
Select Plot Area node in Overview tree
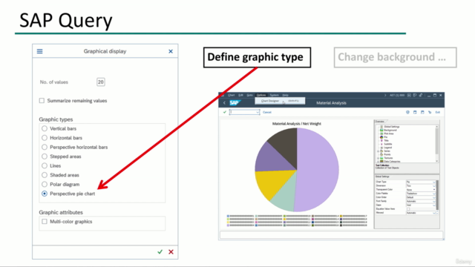click(389, 133)
